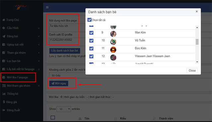Open the Mời like Fanpage menu item
212x122 pixels.
pos(17,77)
